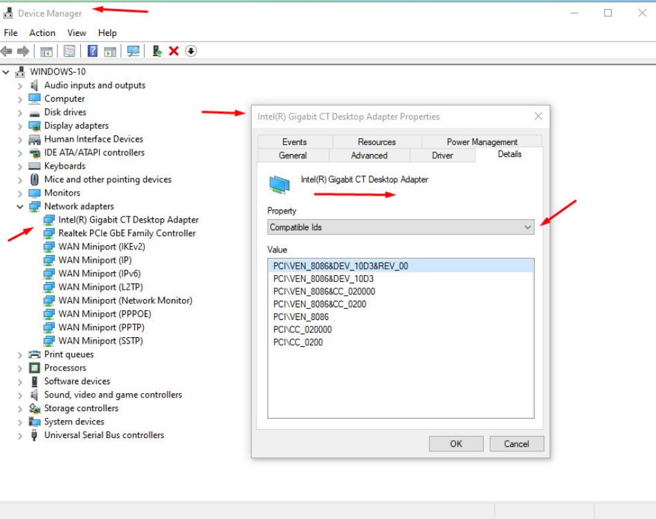
Task: Select Sound, video and game controllers
Action: [113, 395]
